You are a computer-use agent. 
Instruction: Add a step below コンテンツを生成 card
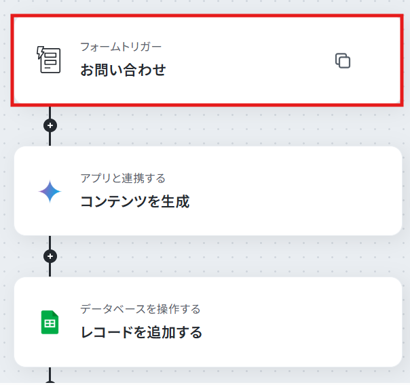pos(50,256)
